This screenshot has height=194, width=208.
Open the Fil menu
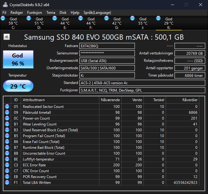coord(4,13)
